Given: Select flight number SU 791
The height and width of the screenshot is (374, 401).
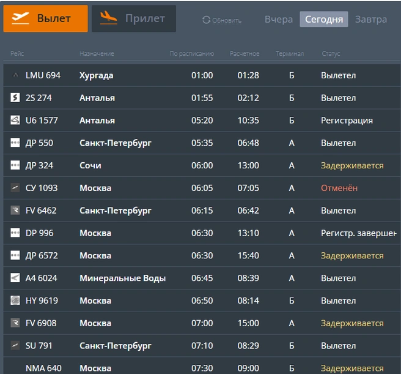Looking at the screenshot, I should [39, 346].
